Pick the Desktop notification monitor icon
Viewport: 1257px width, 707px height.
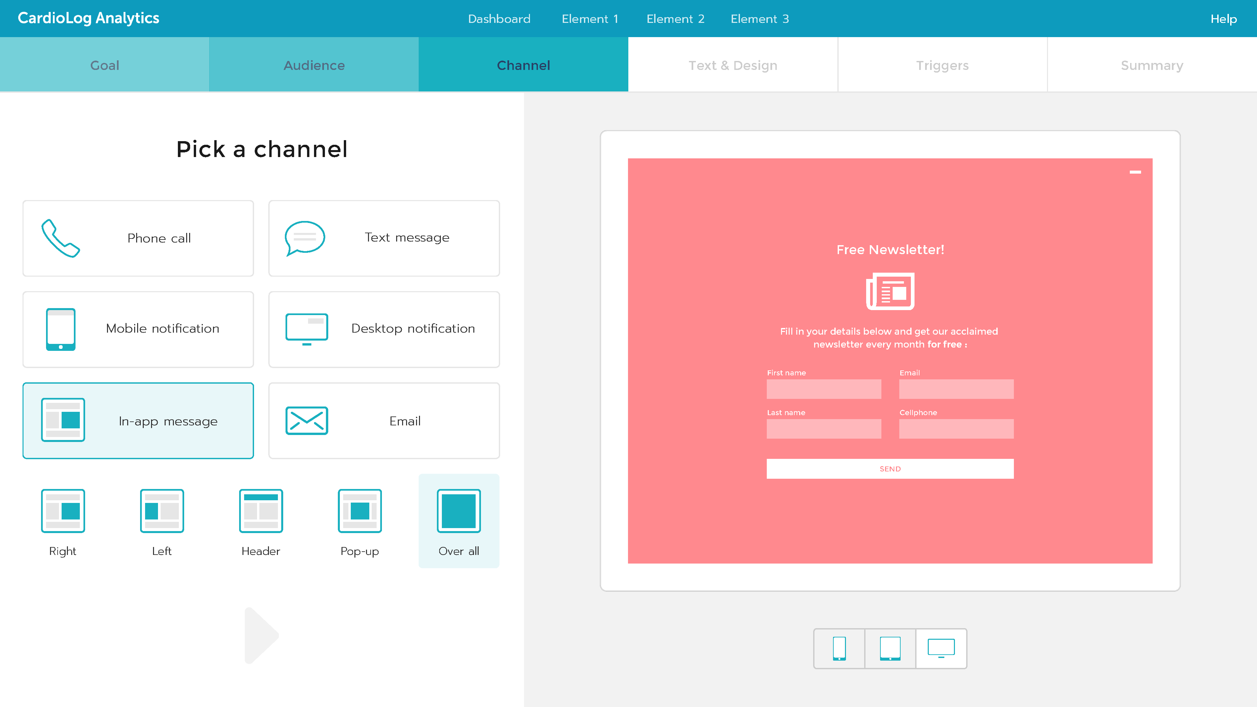tap(306, 329)
